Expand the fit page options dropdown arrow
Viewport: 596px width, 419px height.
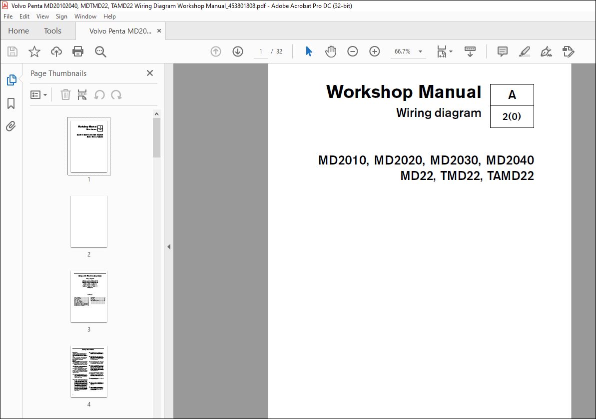[x=451, y=51]
